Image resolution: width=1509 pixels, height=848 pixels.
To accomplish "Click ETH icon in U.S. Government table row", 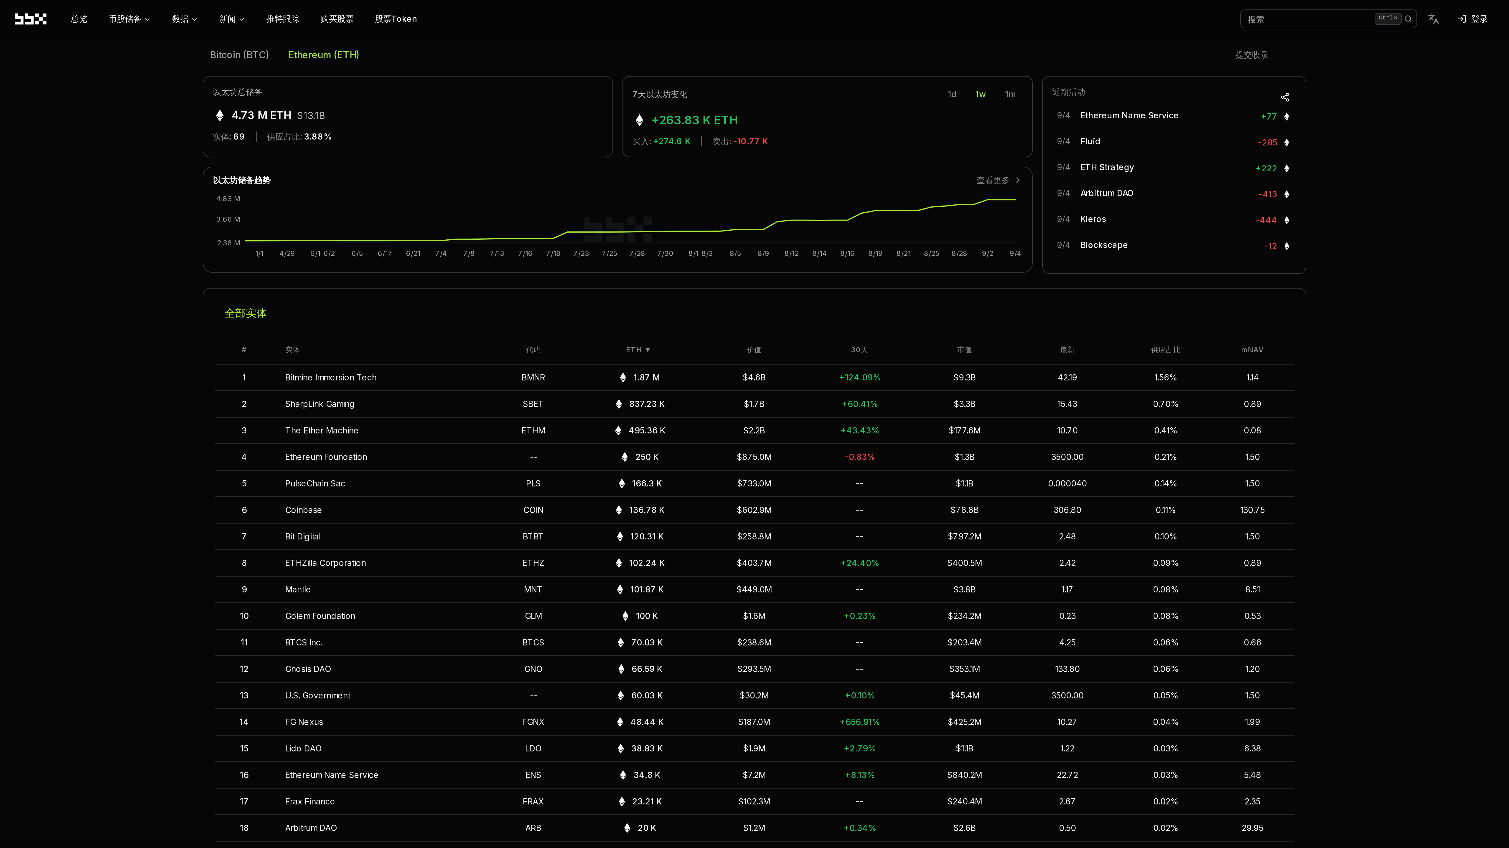I will [620, 695].
